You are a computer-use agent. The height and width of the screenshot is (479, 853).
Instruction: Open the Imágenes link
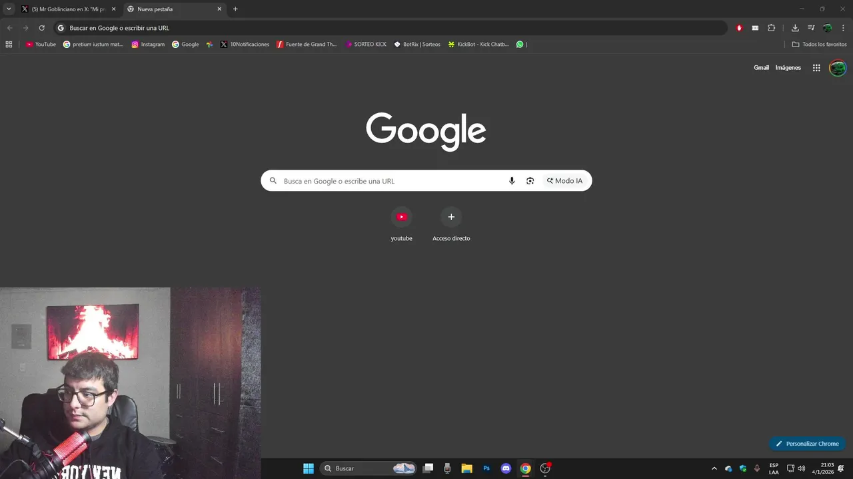tap(788, 68)
